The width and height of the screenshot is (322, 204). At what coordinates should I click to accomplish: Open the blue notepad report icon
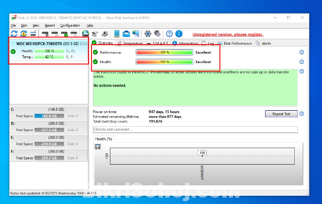click(117, 34)
